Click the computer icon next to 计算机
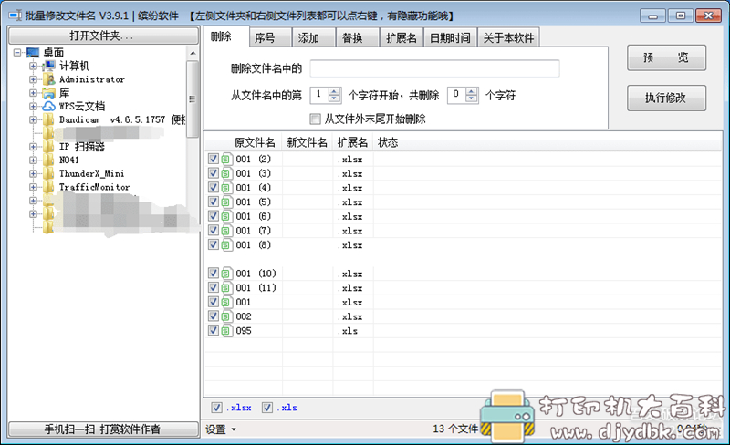730x445 pixels. pos(48,66)
